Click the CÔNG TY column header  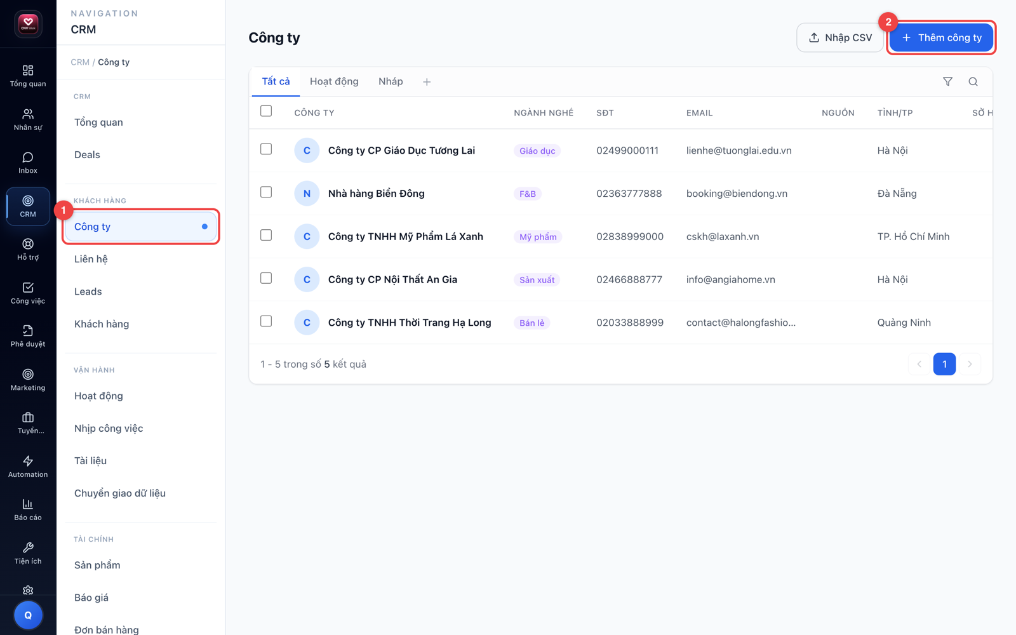point(314,113)
